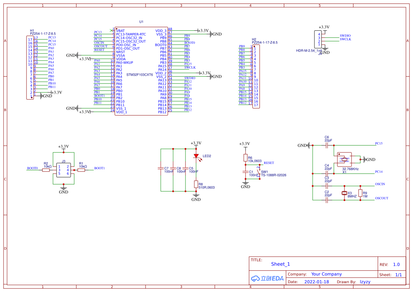Image resolution: width=413 pixels, height=292 pixels.
Task: Click the R8 resistor symbol below LED2
Action: (196, 184)
